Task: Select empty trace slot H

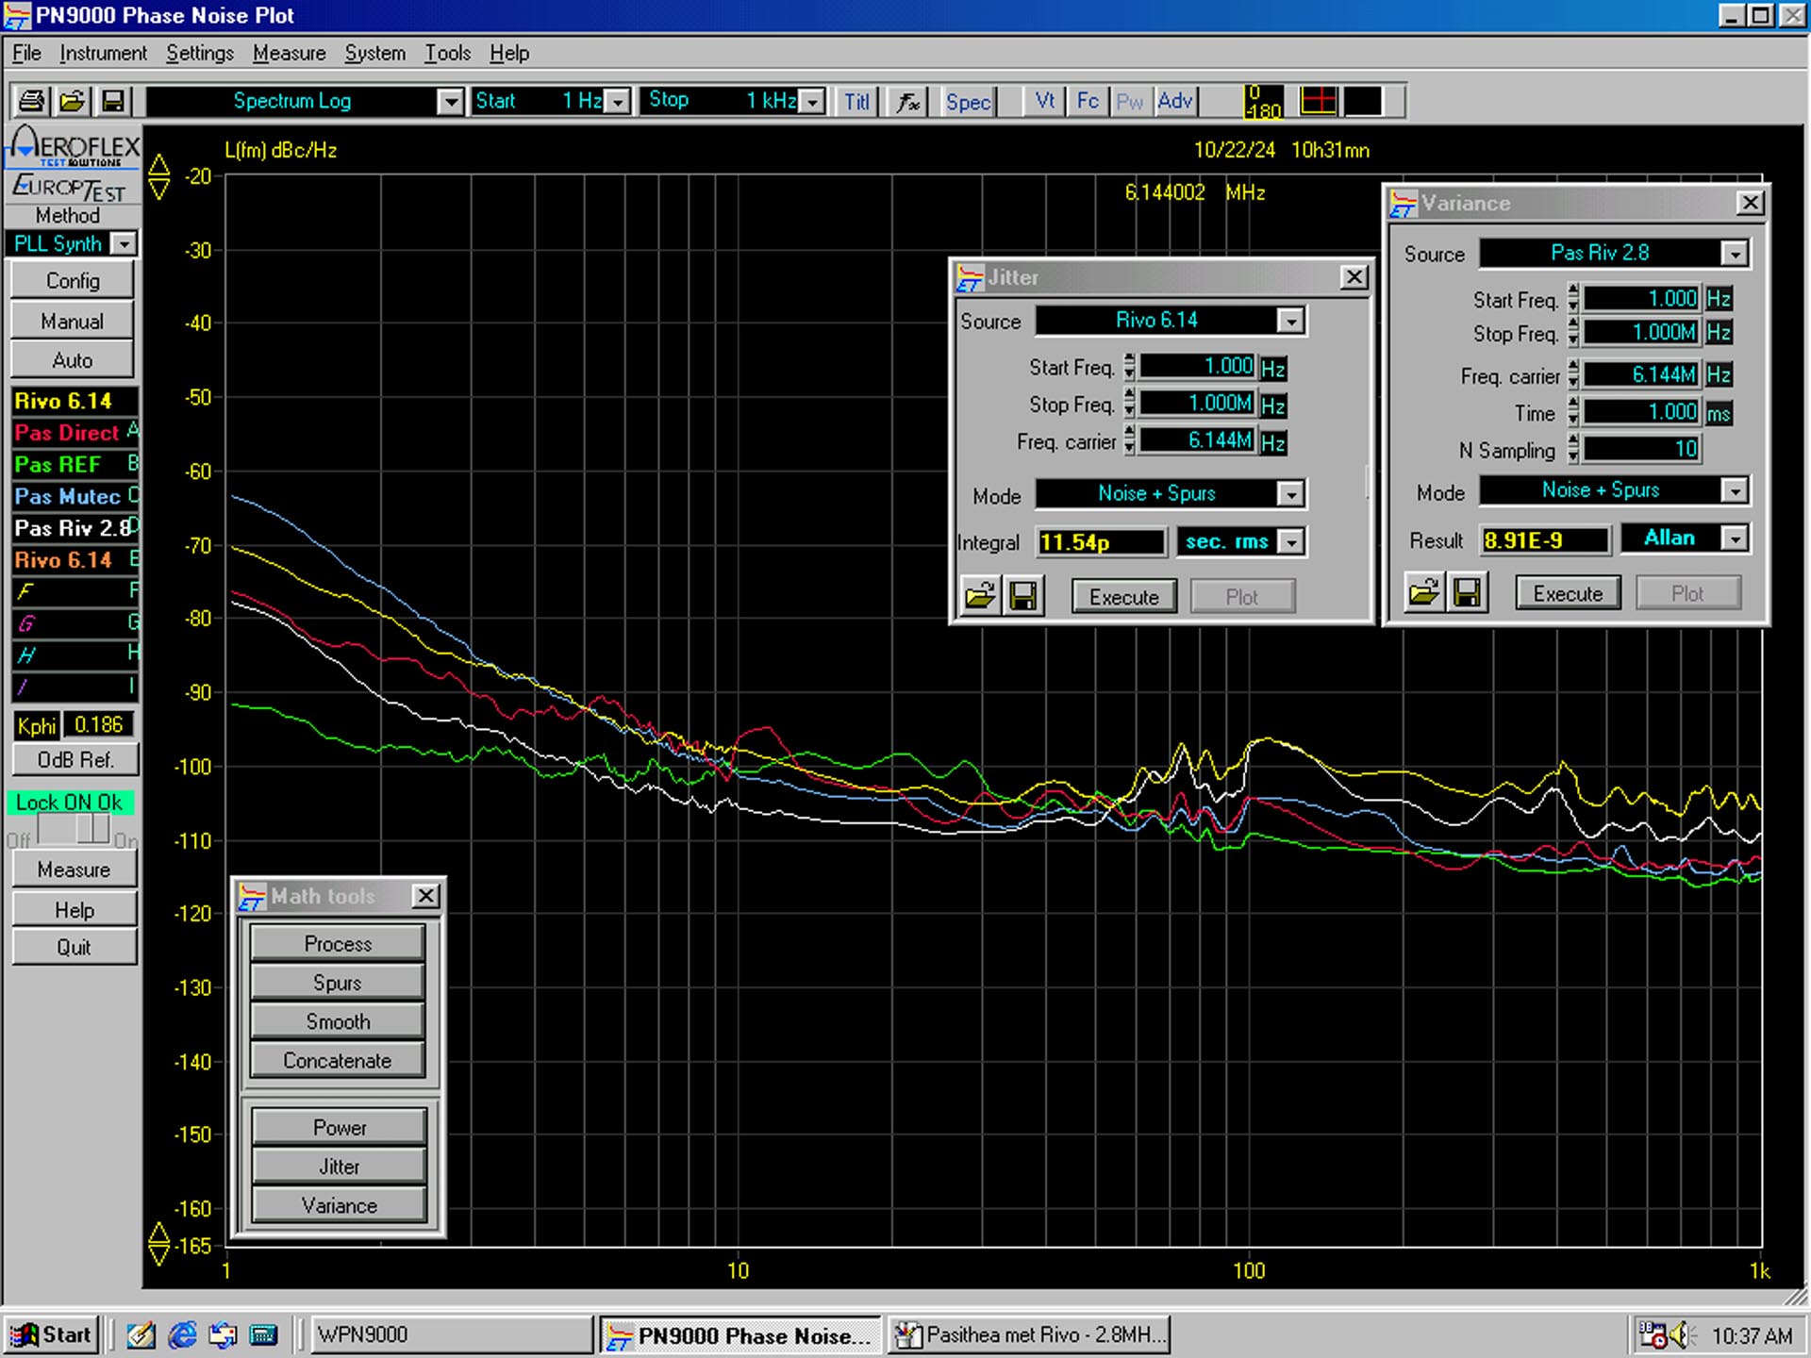Action: click(75, 654)
